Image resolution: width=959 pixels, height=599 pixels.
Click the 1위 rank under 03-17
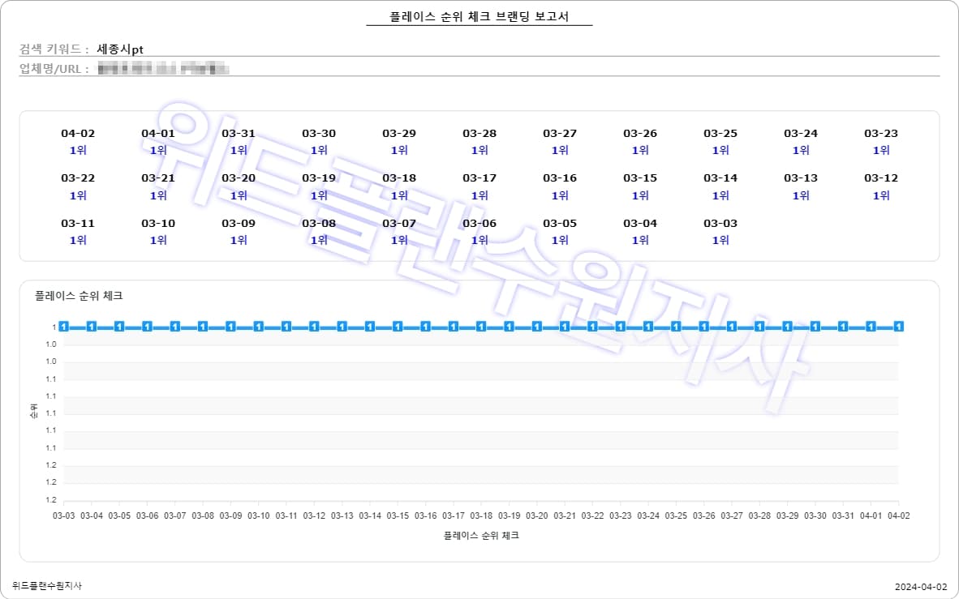[479, 195]
